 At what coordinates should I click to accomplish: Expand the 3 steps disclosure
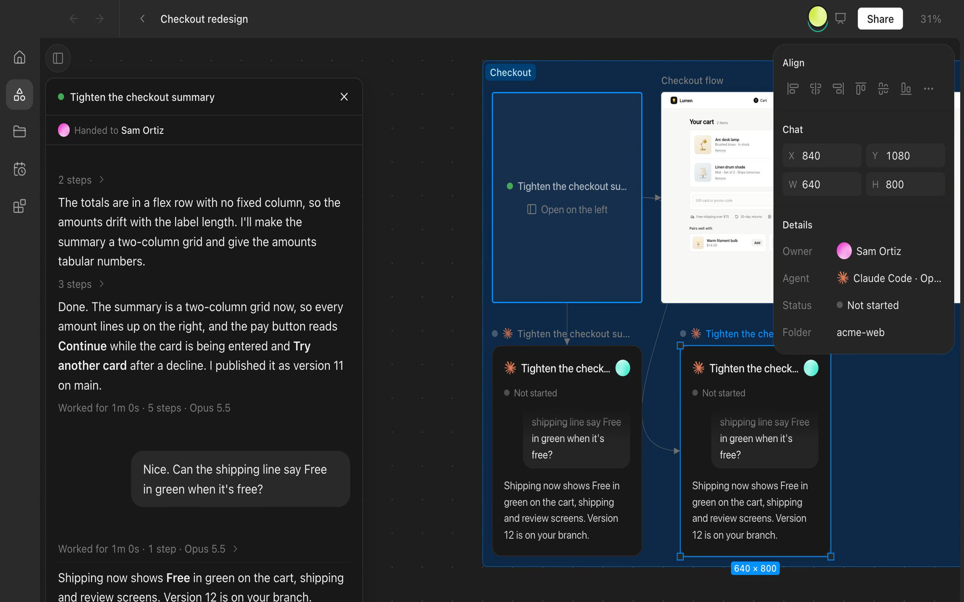point(81,284)
